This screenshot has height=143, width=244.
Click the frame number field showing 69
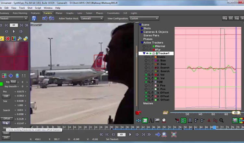click(x=14, y=25)
